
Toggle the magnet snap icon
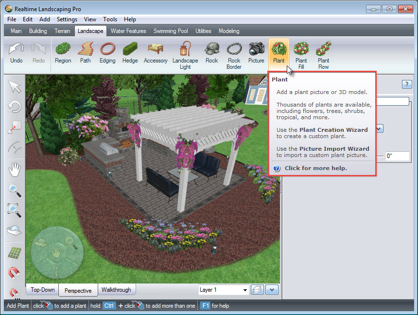14,273
